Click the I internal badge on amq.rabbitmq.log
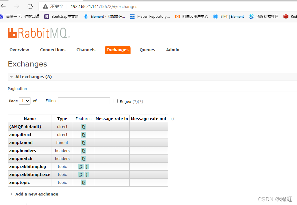 [x=87, y=166]
